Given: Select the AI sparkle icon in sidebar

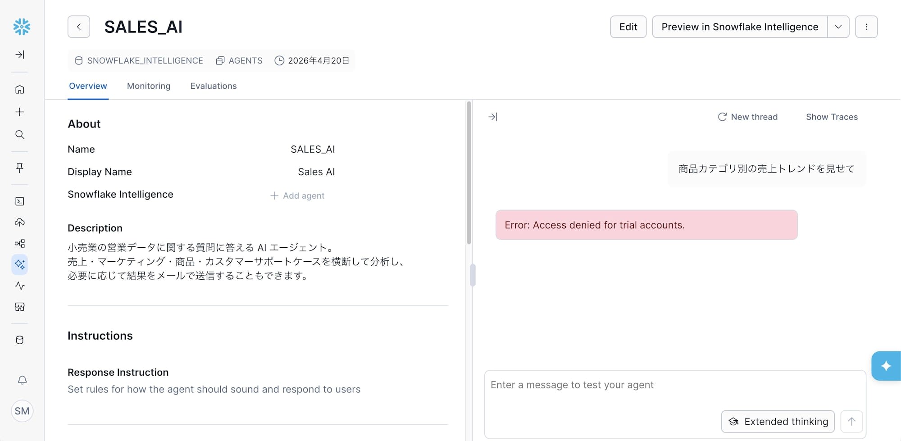Looking at the screenshot, I should [20, 264].
